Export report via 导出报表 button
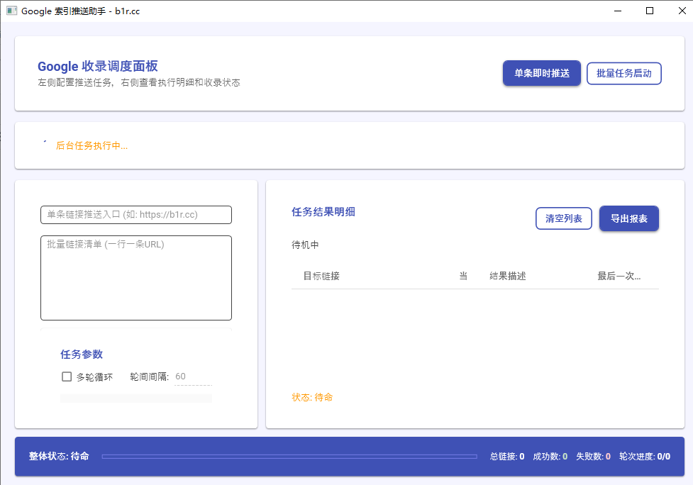This screenshot has width=693, height=485. pyautogui.click(x=628, y=218)
